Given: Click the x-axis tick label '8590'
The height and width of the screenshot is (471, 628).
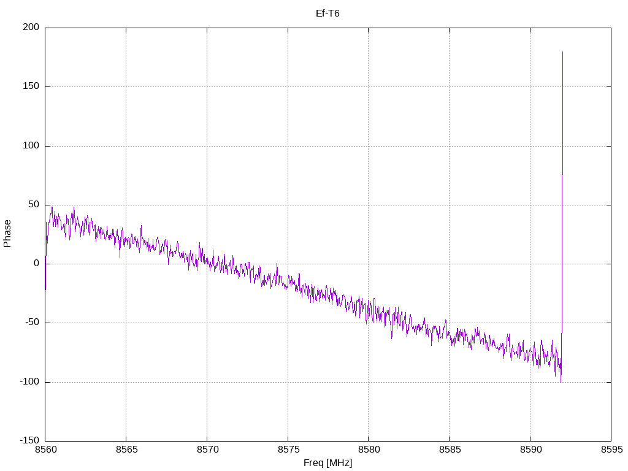Looking at the screenshot, I should pos(530,450).
